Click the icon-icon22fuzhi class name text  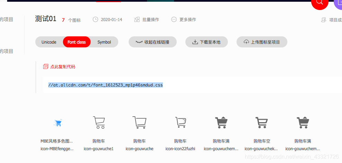click(x=181, y=149)
